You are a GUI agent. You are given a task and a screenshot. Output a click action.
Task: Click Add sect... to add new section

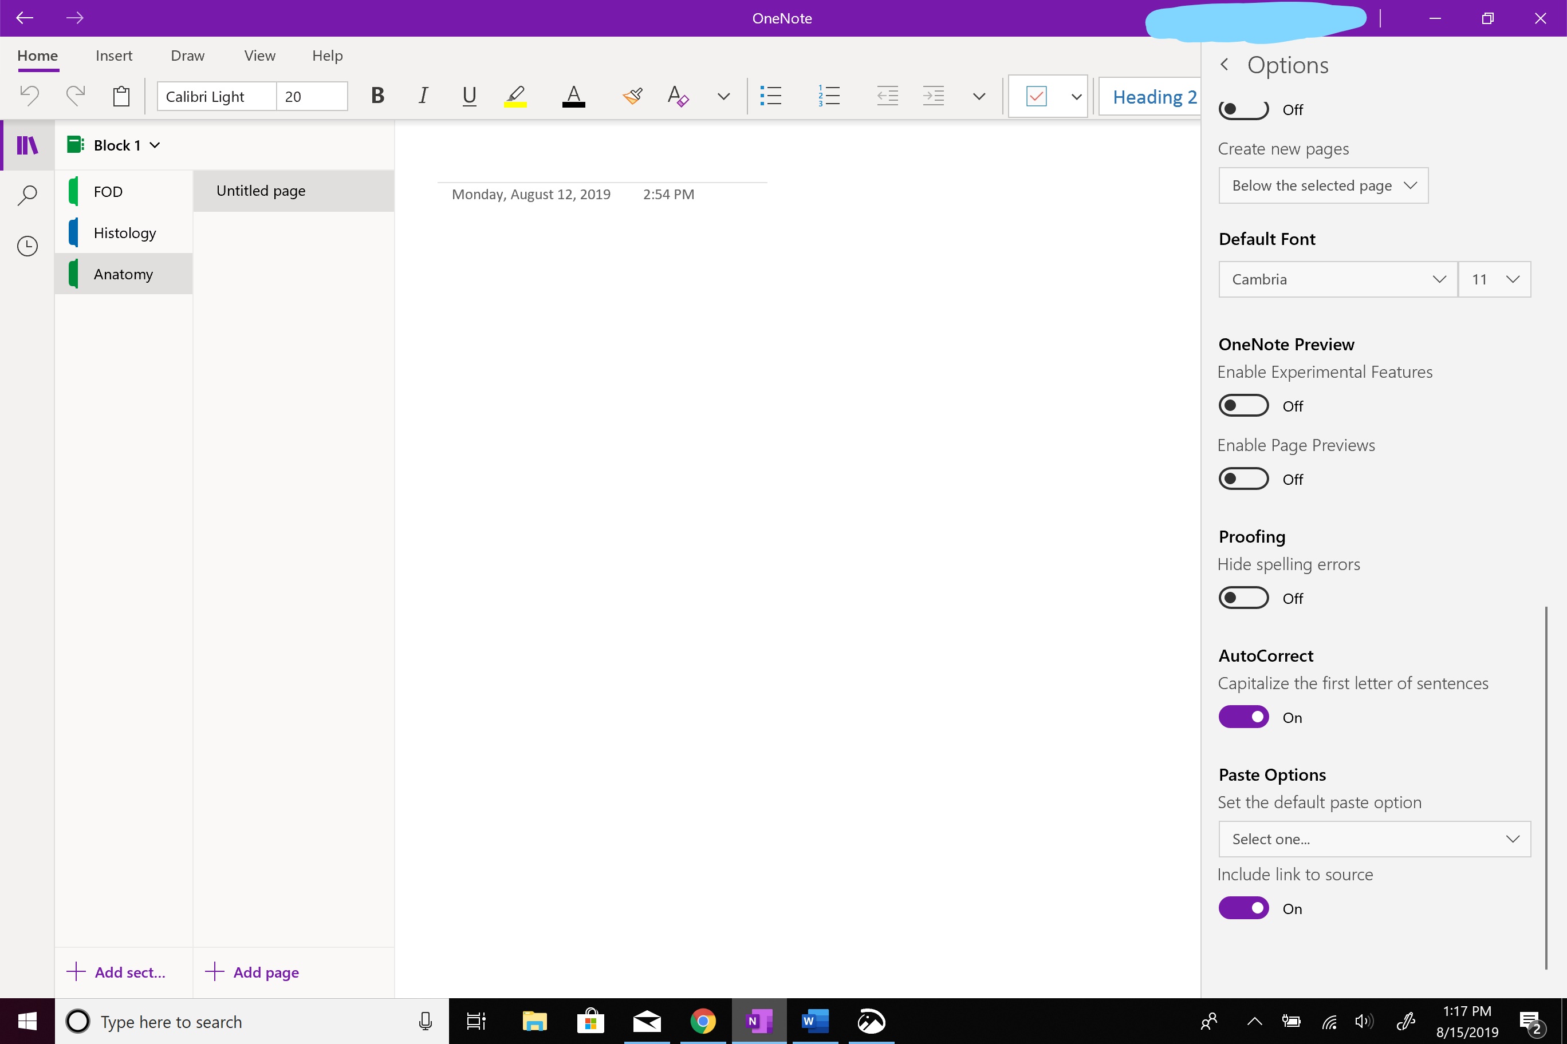tap(117, 972)
